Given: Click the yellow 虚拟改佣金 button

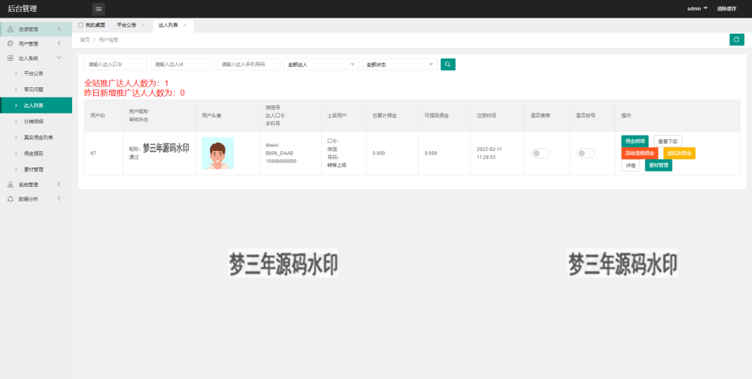Looking at the screenshot, I should pyautogui.click(x=679, y=153).
